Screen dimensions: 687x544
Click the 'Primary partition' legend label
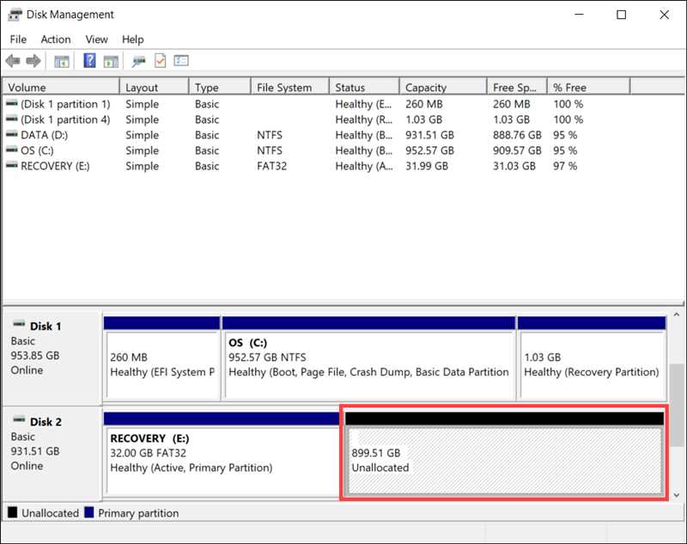pyautogui.click(x=138, y=513)
